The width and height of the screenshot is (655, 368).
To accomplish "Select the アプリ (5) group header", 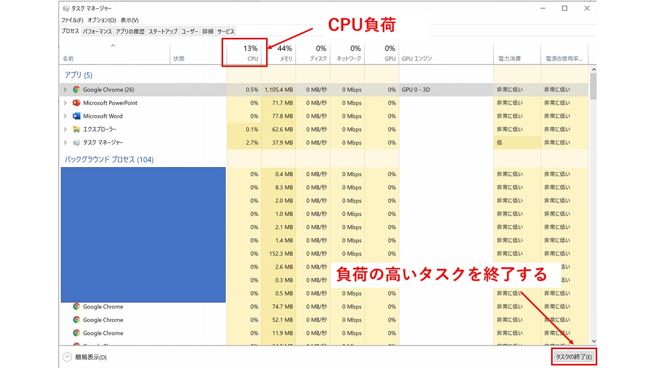I will [78, 75].
